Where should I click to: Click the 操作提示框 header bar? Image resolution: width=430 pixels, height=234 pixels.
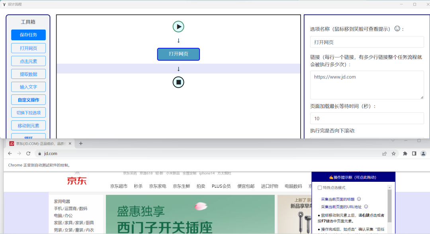354,177
